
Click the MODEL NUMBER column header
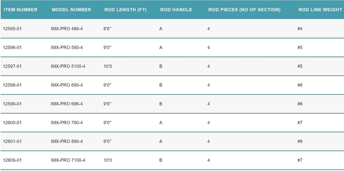click(x=71, y=10)
